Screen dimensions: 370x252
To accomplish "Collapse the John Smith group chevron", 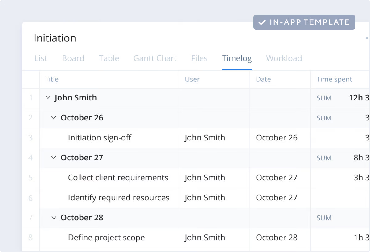I will 48,98.
